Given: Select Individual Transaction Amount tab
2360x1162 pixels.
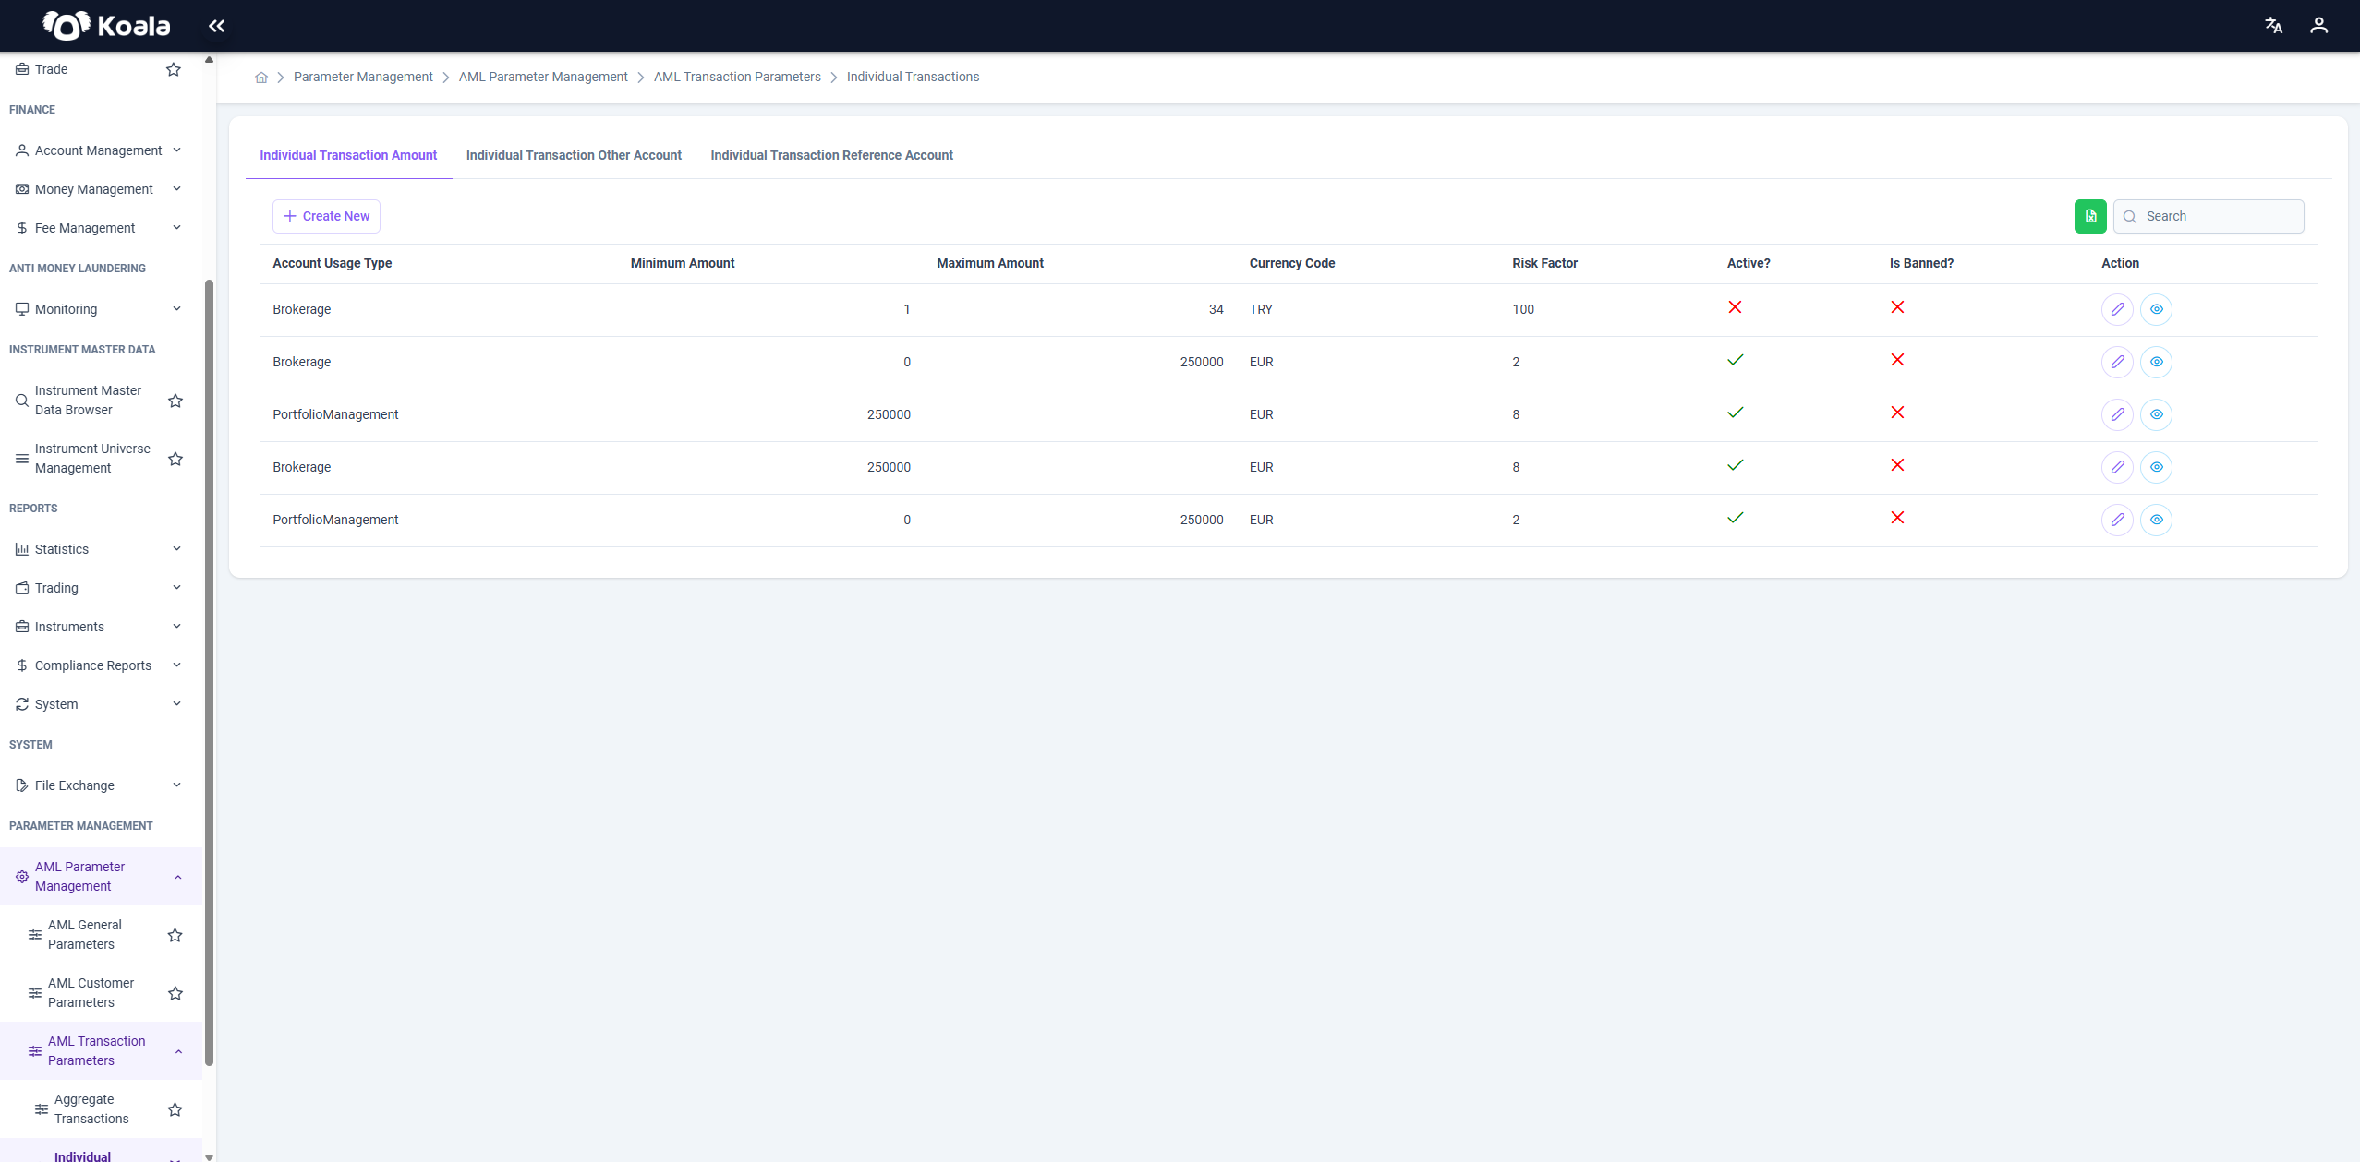Looking at the screenshot, I should pos(348,155).
